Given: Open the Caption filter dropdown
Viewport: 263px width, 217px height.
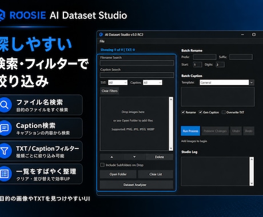Looking at the screenshot, I should tap(153, 83).
